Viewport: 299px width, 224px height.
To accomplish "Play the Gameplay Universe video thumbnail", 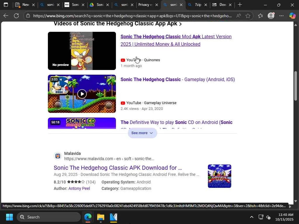I will click(x=82, y=94).
